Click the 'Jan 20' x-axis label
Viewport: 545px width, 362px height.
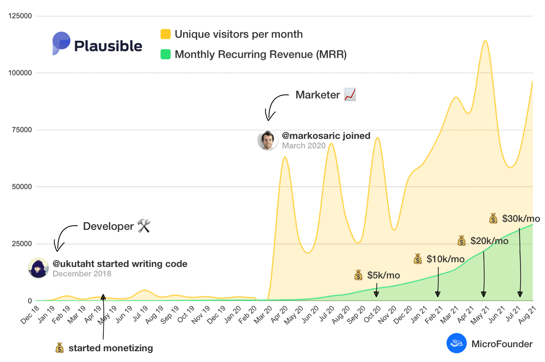click(x=232, y=314)
